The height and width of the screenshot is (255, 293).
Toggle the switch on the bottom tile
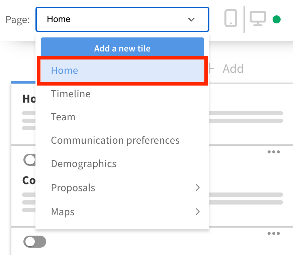[x=35, y=242]
